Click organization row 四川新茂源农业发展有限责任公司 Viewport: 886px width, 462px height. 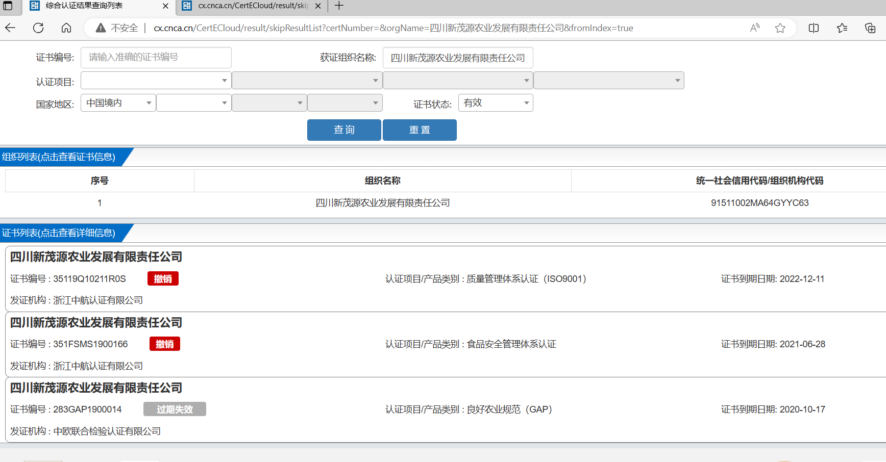point(383,203)
